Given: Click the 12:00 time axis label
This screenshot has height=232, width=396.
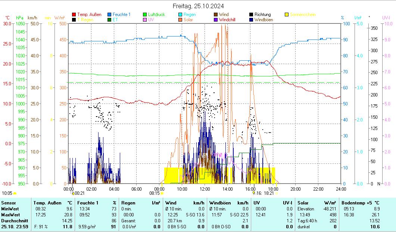Looking at the screenshot, I should [x=205, y=189].
